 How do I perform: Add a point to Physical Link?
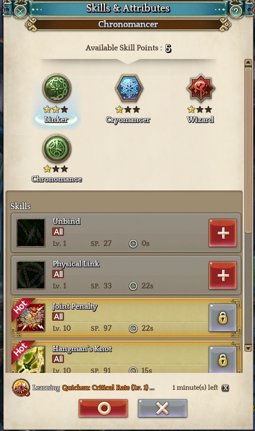click(223, 275)
